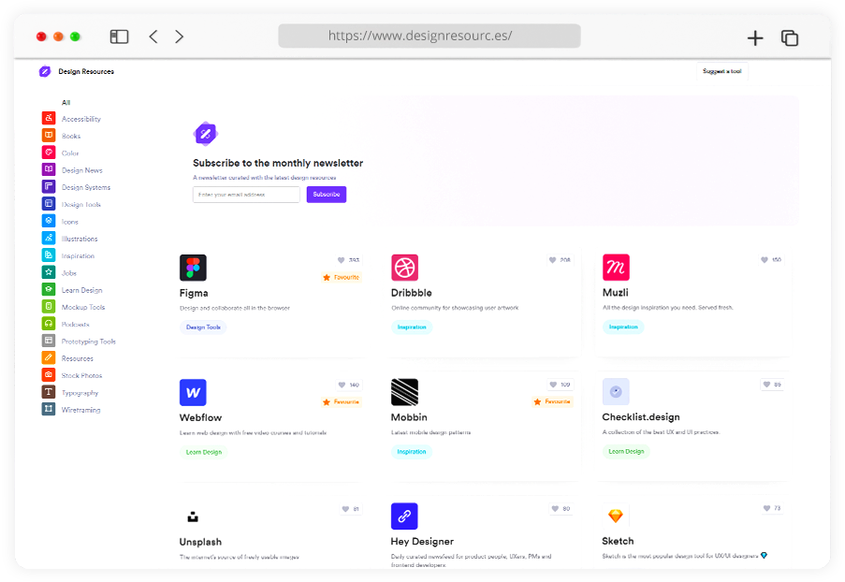Like Muzli with the heart button

coord(771,260)
